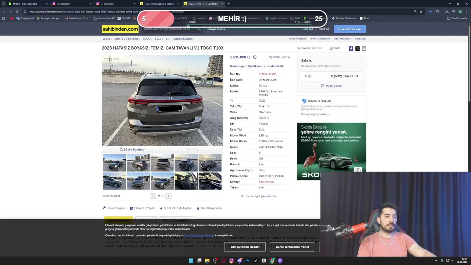The height and width of the screenshot is (265, 471).
Task: Click Arazi, SUV & Pickup breadcrumb
Action: point(126,39)
